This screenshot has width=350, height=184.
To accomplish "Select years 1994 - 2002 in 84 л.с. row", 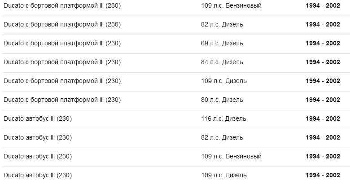I will click(323, 62).
